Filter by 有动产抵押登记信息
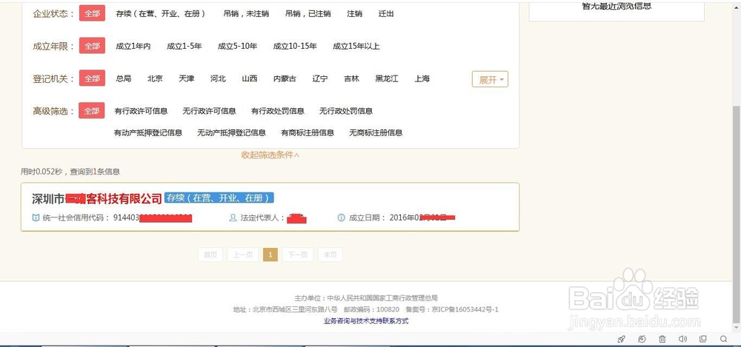This screenshot has height=347, width=741. (148, 133)
